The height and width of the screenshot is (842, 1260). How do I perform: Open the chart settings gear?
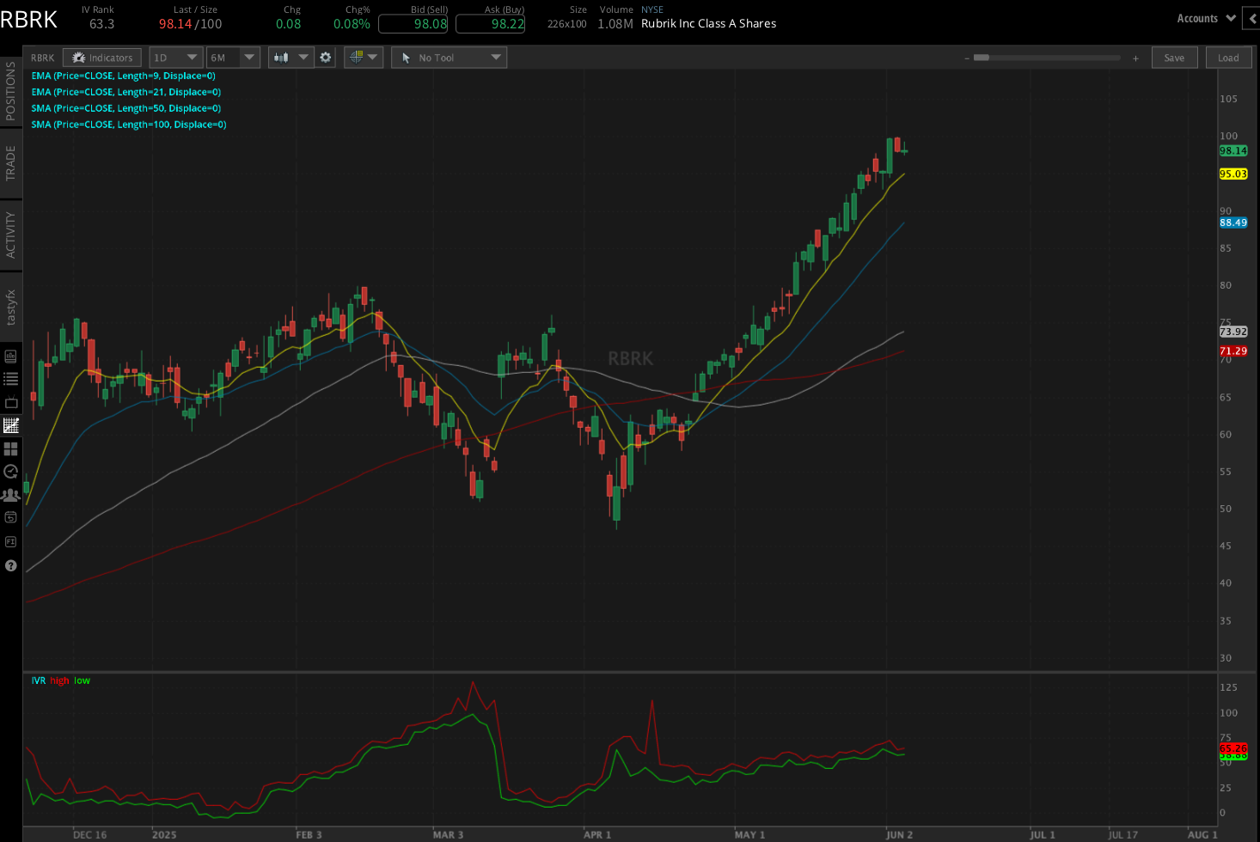click(x=324, y=58)
